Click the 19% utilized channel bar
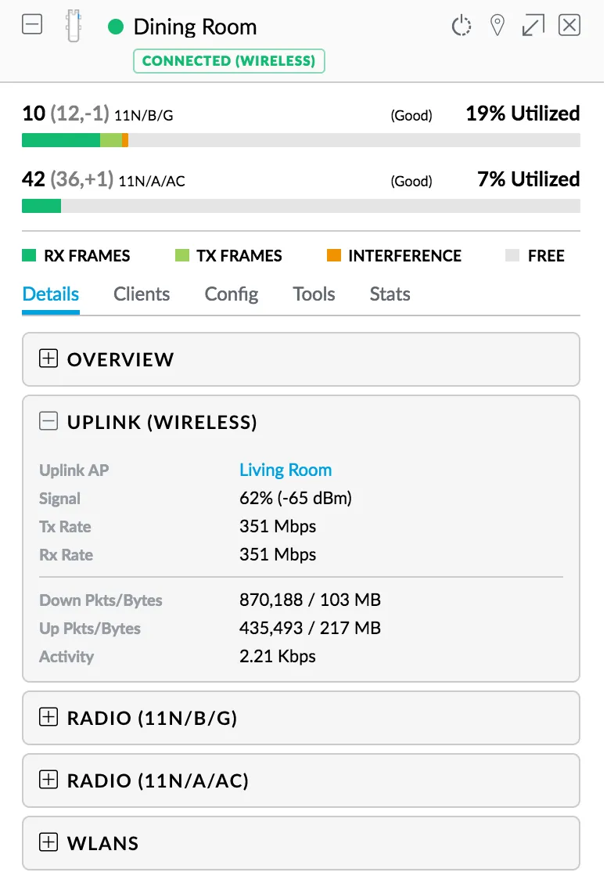Screen dimensions: 607x894 pos(301,140)
